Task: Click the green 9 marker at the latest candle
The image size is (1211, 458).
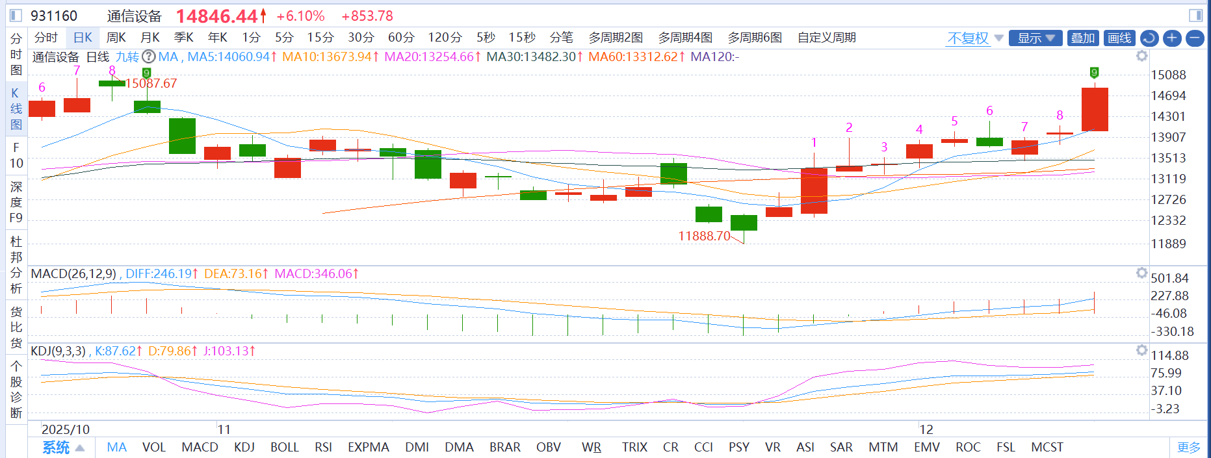Action: [1095, 72]
